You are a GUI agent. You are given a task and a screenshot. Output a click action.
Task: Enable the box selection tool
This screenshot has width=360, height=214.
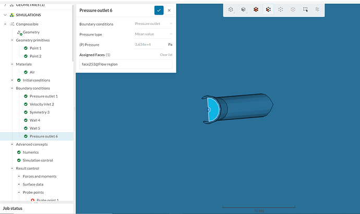point(305,9)
